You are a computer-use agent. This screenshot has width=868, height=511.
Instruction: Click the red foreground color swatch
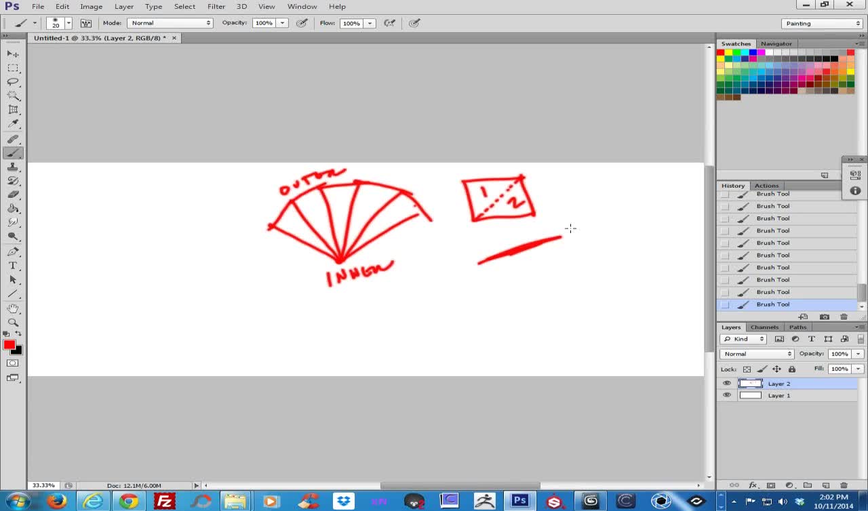9,345
